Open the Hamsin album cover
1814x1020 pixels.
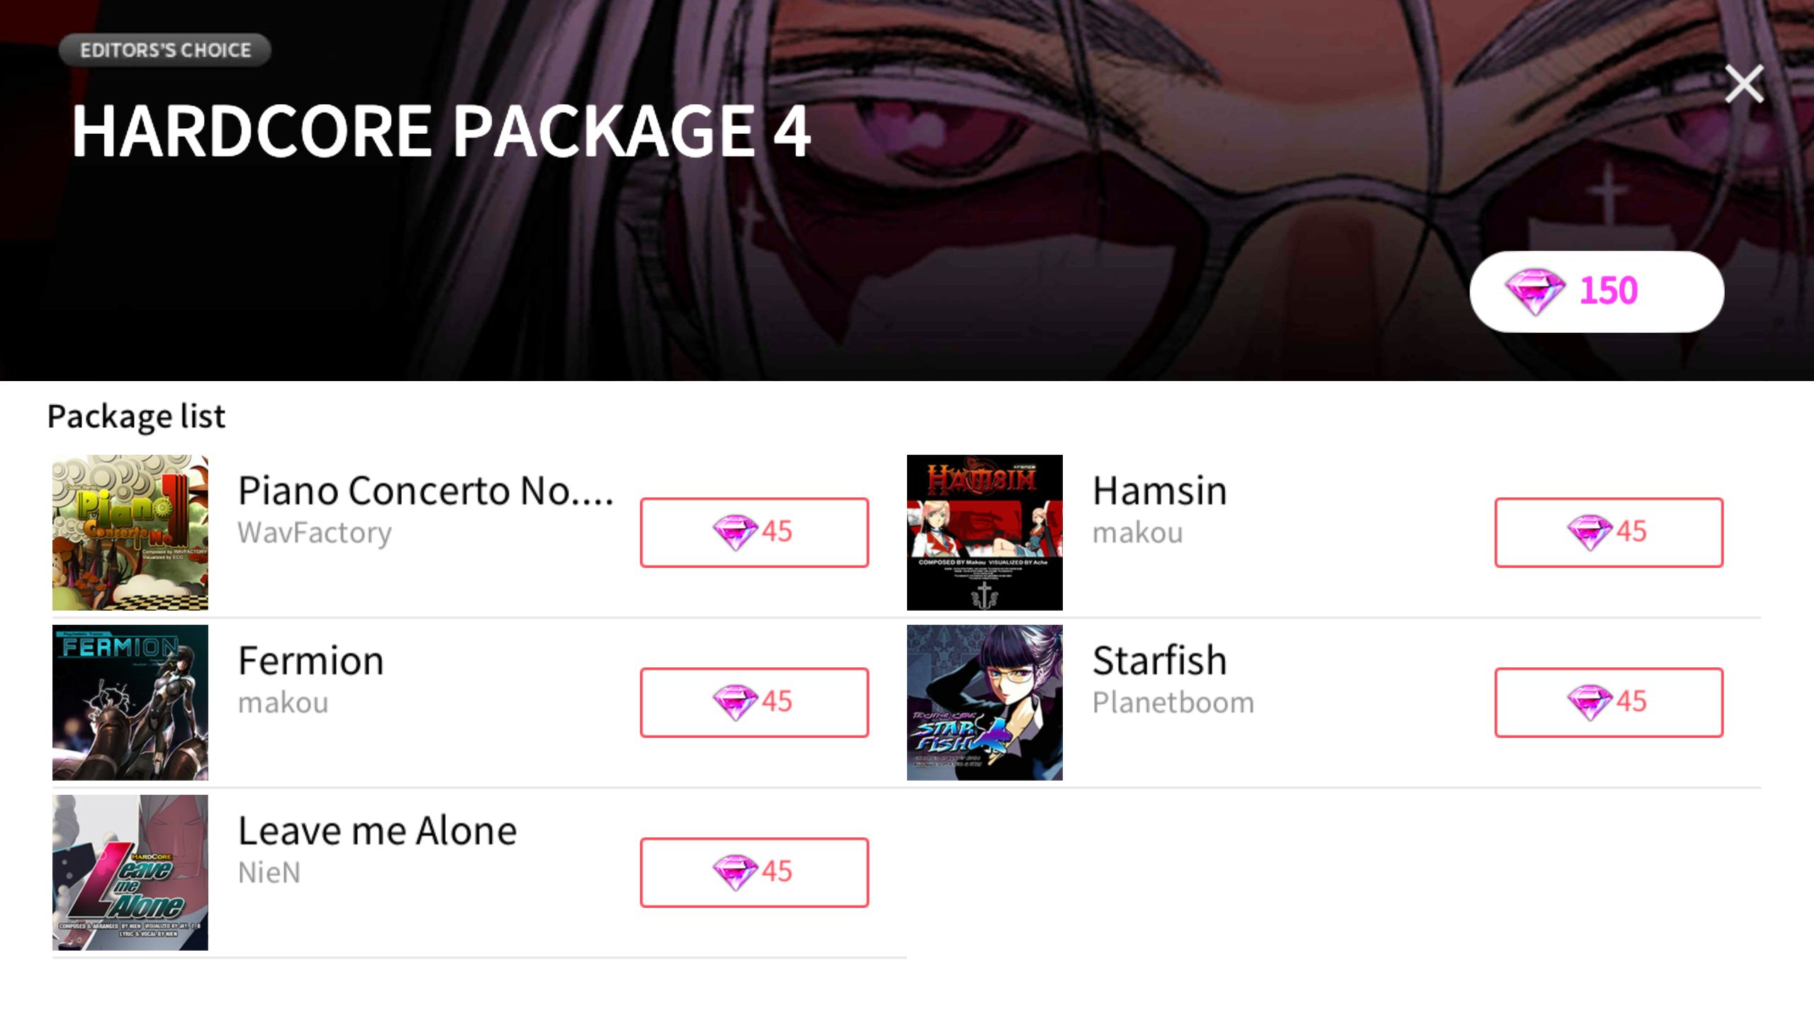click(x=985, y=533)
